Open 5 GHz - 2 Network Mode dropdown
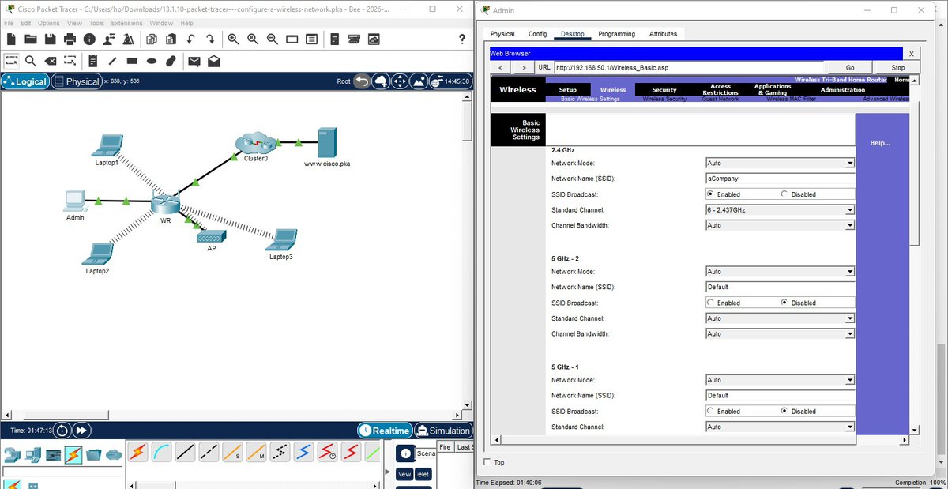The width and height of the screenshot is (948, 489). point(781,272)
